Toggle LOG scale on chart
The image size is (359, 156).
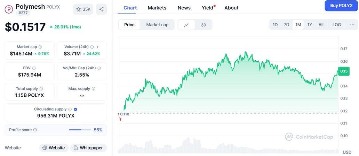[337, 25]
